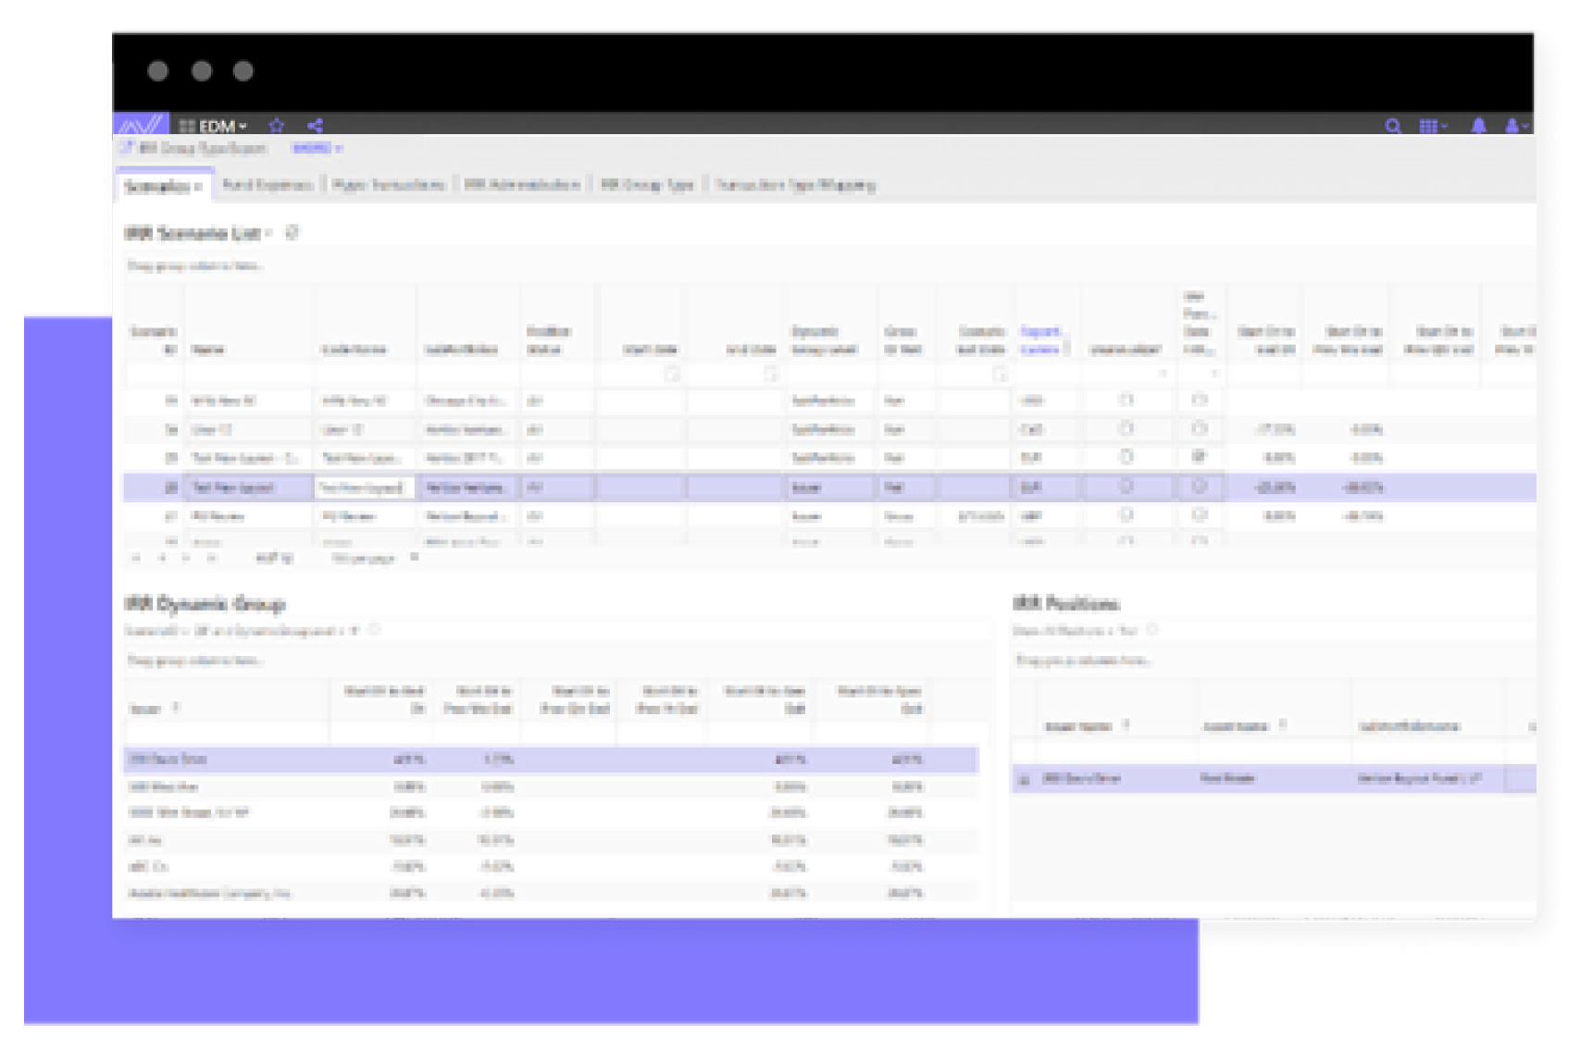Click the apps grid icon in header
Image resolution: width=1580 pixels, height=1050 pixels.
1431,127
